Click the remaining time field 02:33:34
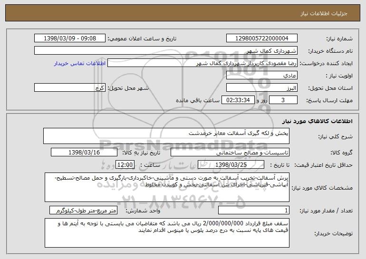366x259 pixels. pyautogui.click(x=238, y=100)
